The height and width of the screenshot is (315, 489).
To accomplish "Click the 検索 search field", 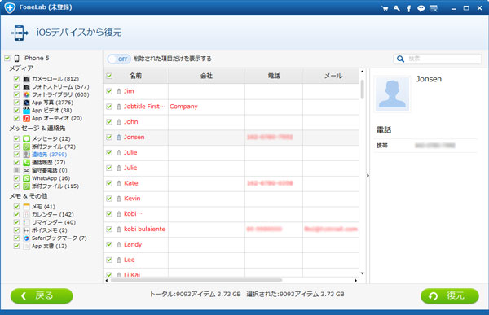I will 437,59.
